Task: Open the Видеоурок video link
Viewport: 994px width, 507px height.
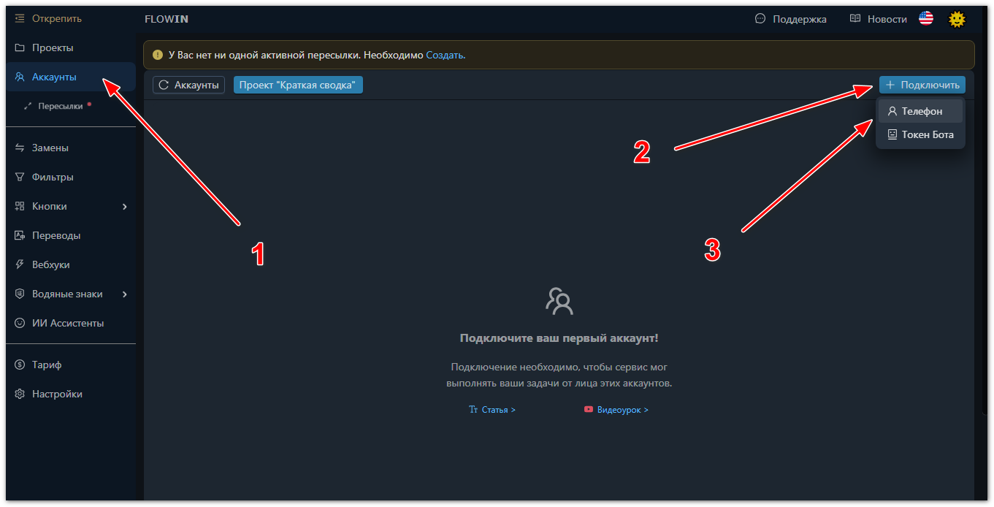Action: (616, 410)
